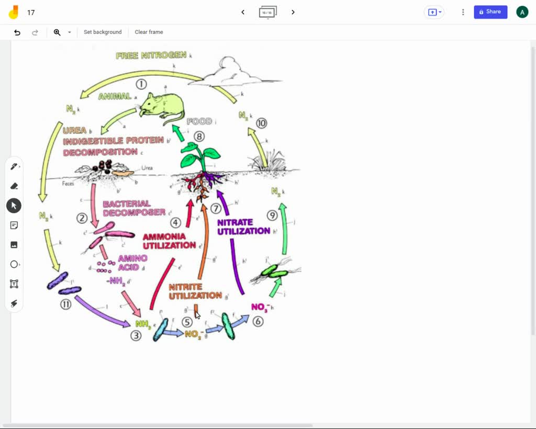The image size is (536, 429).
Task: Expand the pen options flyout
Action: click(19, 166)
